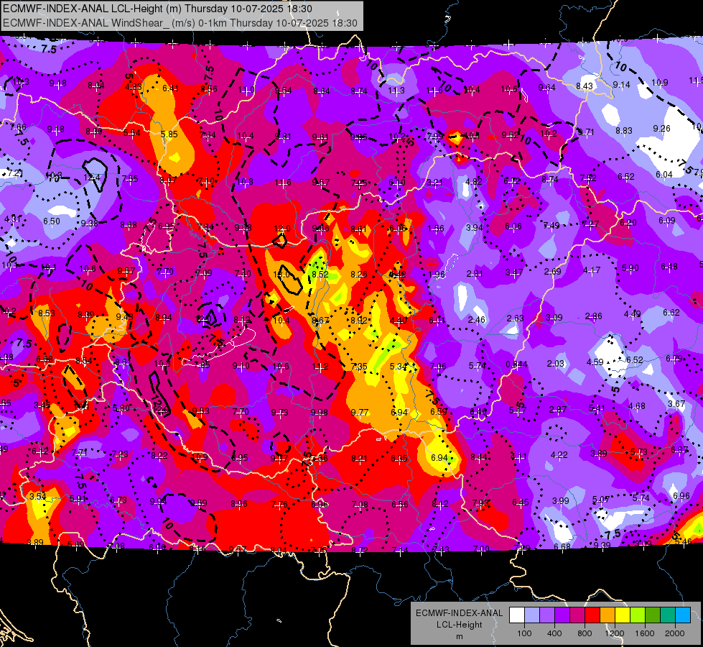
Task: Click the legend scale label 1600
Action: [645, 633]
